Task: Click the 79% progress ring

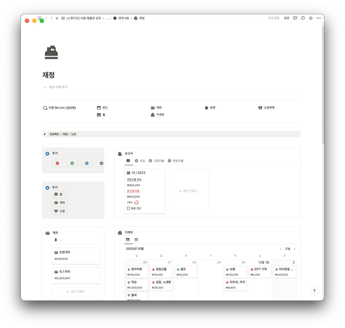Action: 136,202
